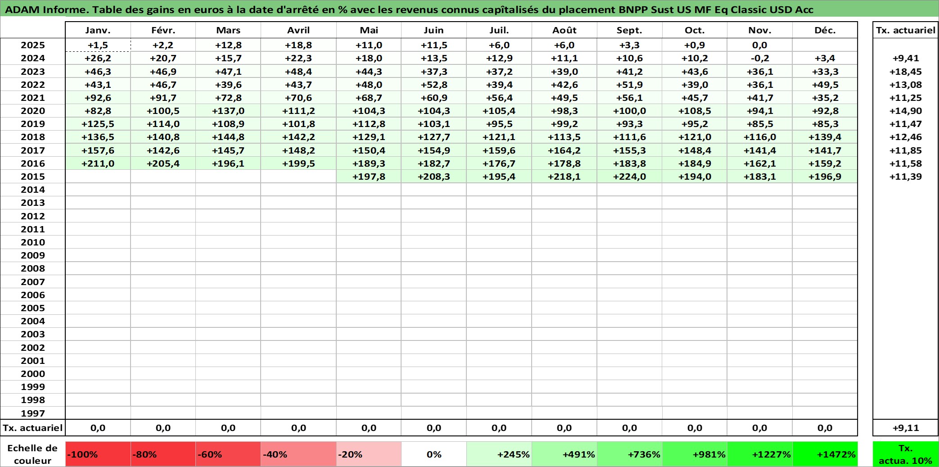The image size is (939, 467).
Task: Click the 2015 row label
Action: point(33,177)
